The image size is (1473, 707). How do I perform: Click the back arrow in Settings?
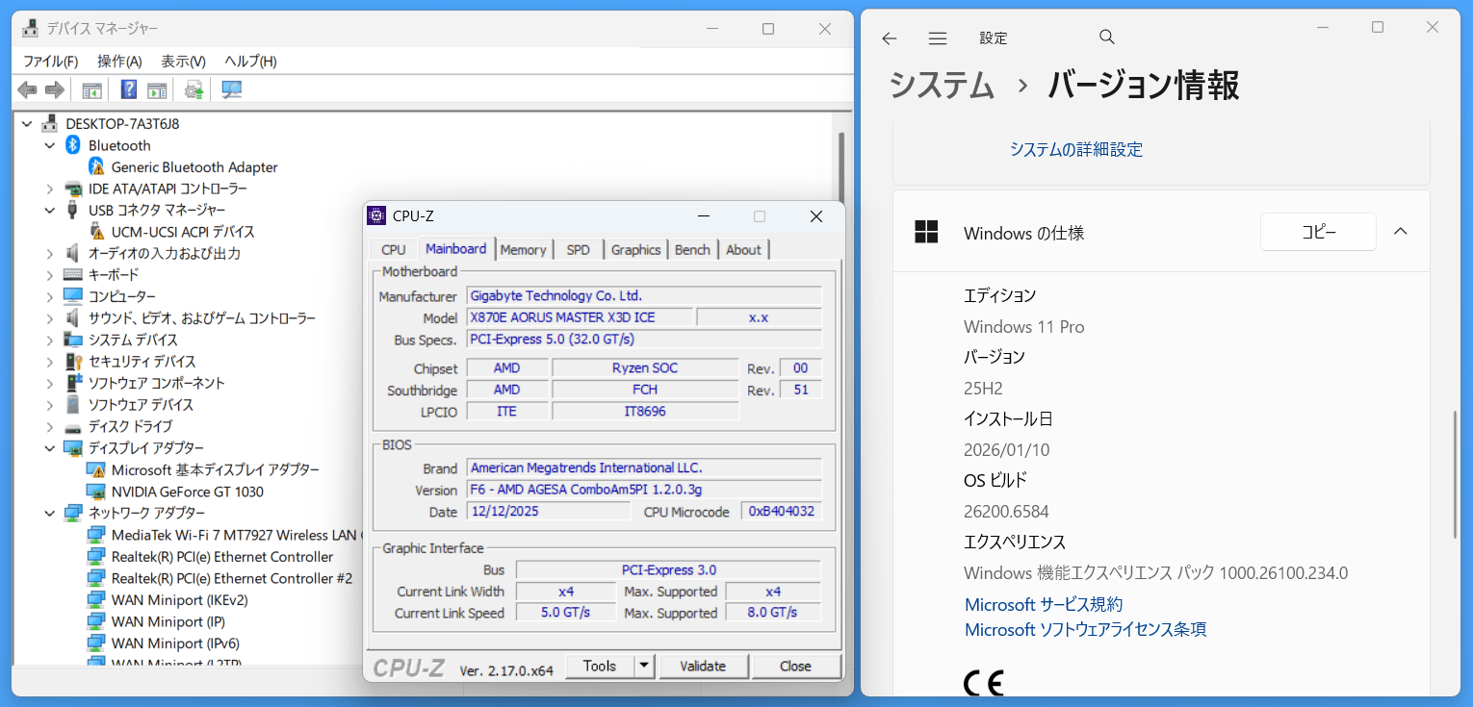click(889, 38)
